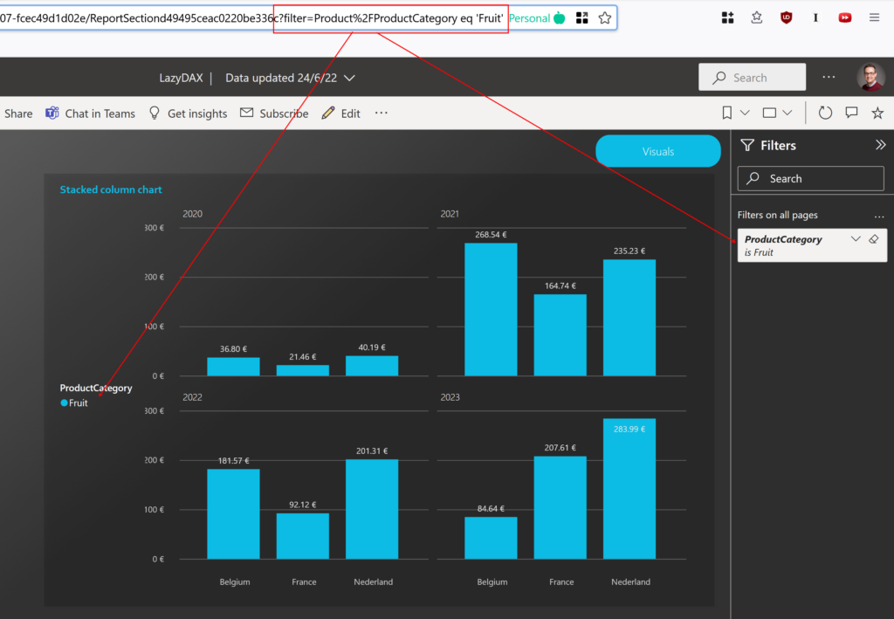Click Edit report
The image size is (894, 619).
[341, 113]
